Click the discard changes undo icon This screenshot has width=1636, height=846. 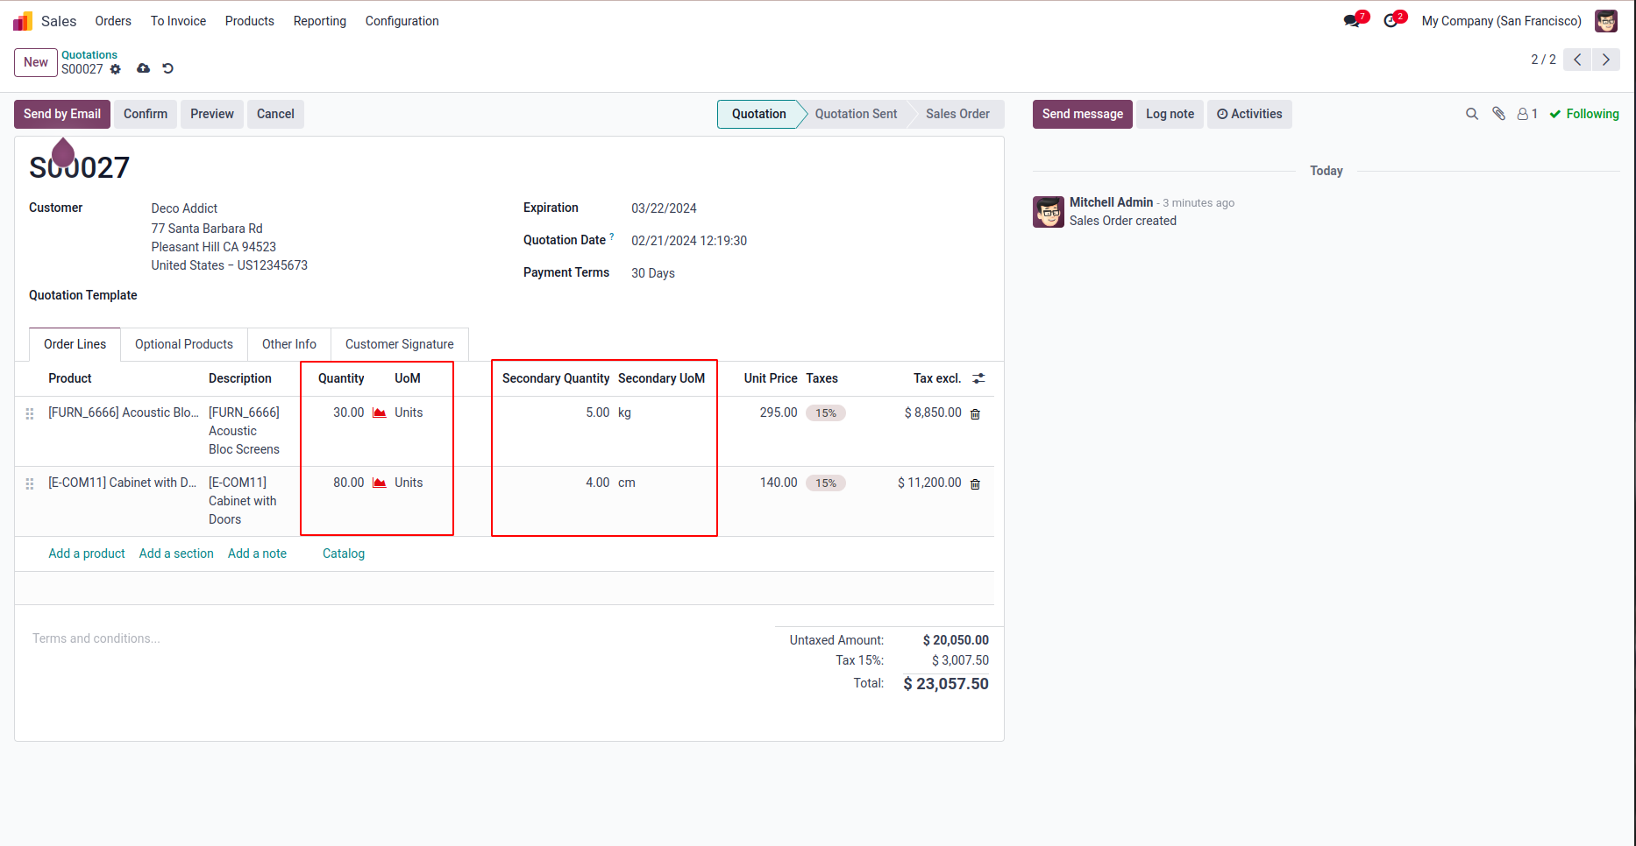(167, 68)
